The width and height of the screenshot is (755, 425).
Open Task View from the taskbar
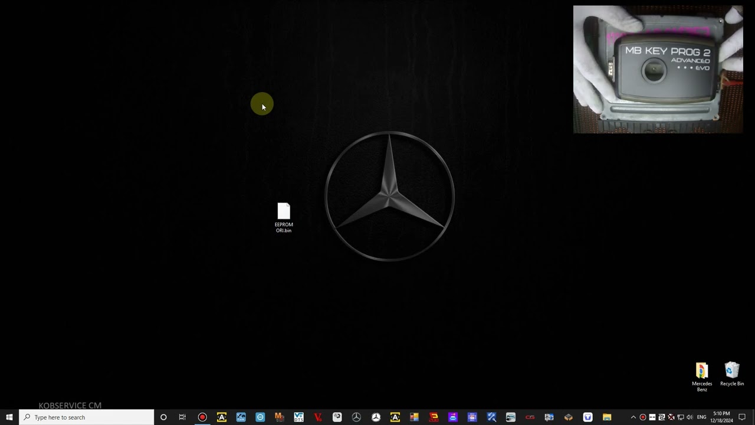tap(182, 417)
